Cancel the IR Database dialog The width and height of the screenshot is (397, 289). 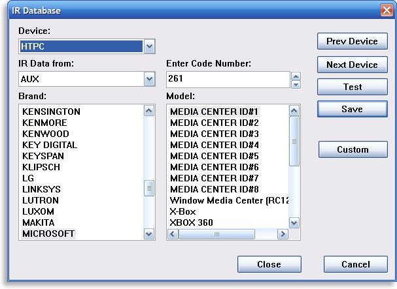[x=356, y=264]
